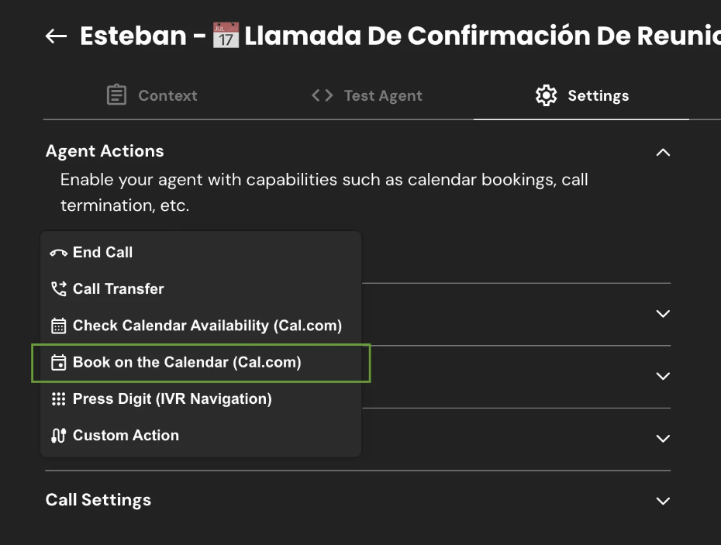Click the Call Transfer phone-arrow icon
Screen dimensions: 721x545
[x=58, y=289]
